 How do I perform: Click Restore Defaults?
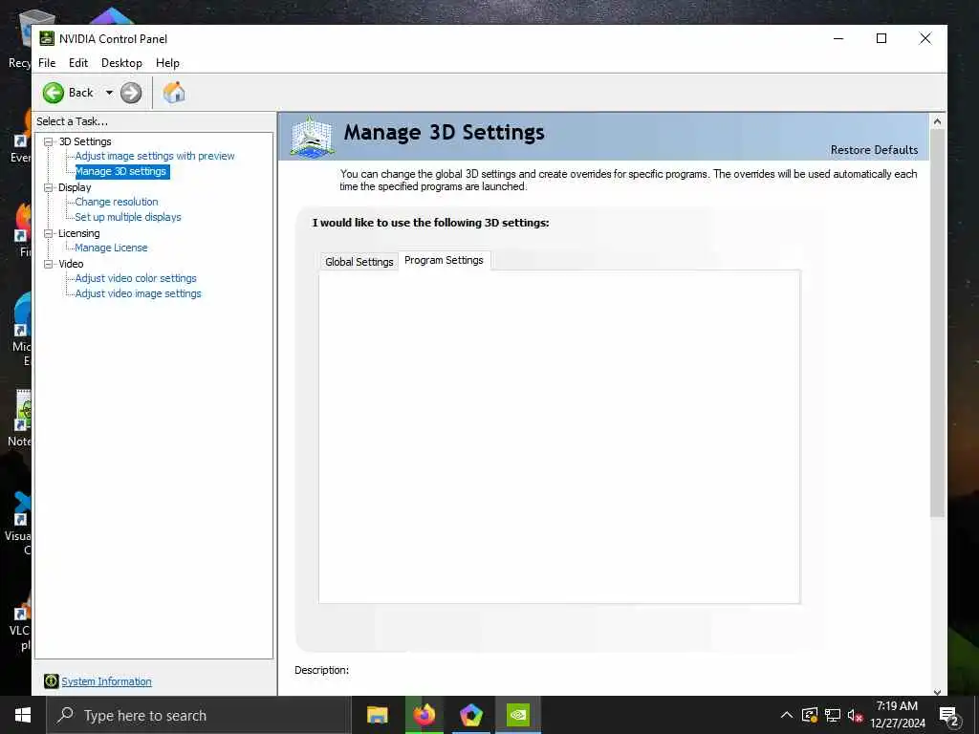(x=874, y=150)
